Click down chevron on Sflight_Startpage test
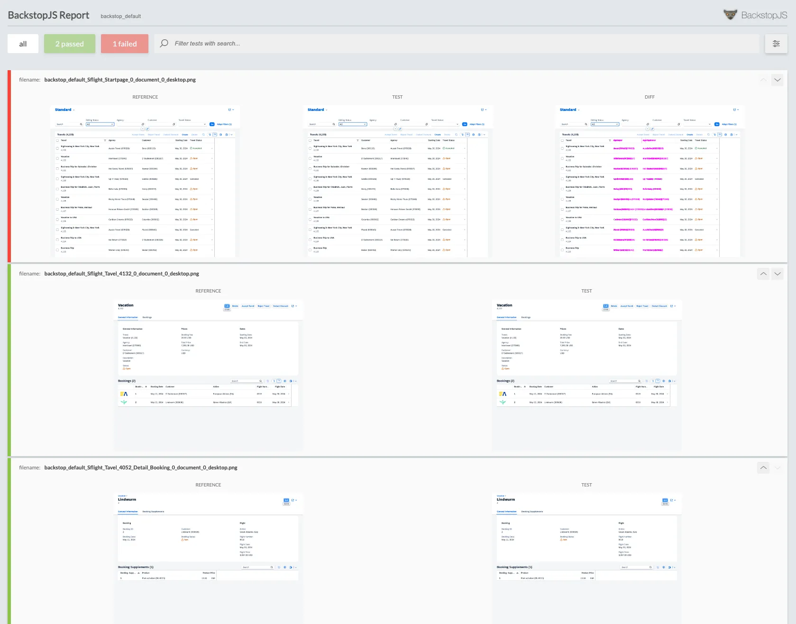Screen dimensions: 796x624 (x=778, y=80)
